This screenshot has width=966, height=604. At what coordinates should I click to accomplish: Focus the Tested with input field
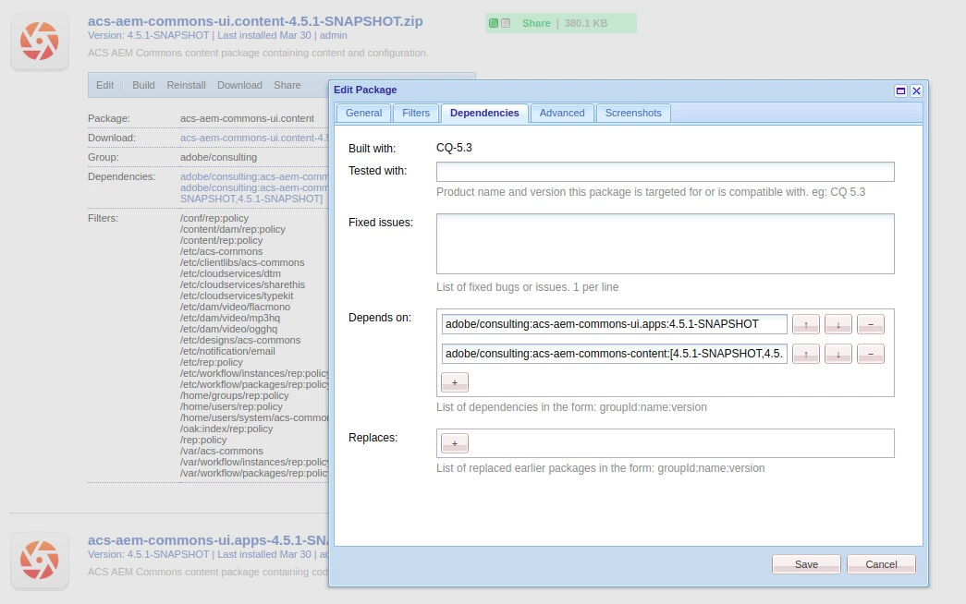(x=665, y=172)
